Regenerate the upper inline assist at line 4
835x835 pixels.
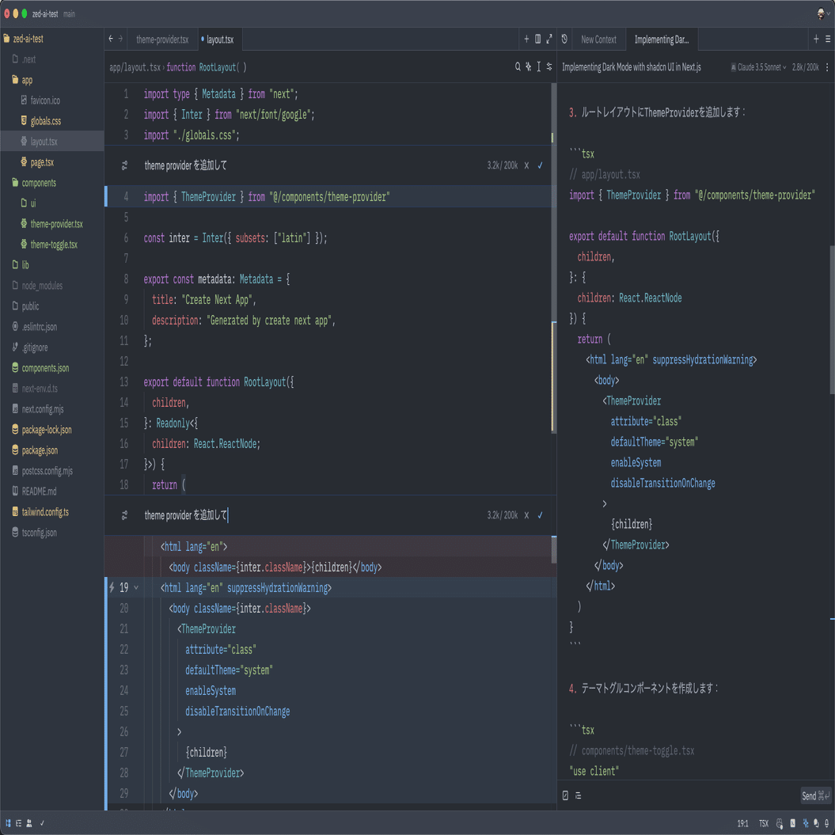(124, 165)
